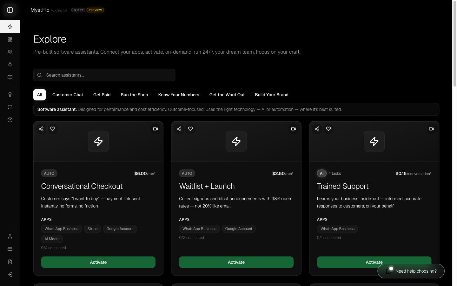Activate the Trained Support assistant
Viewport: 457px width, 286px height.
(x=374, y=262)
